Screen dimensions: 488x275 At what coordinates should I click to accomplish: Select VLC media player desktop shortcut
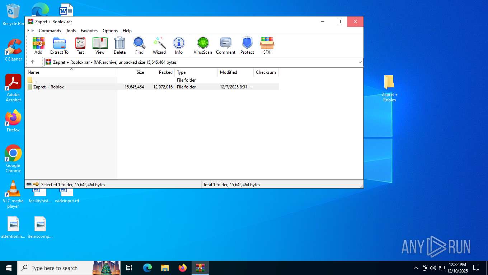(13, 194)
